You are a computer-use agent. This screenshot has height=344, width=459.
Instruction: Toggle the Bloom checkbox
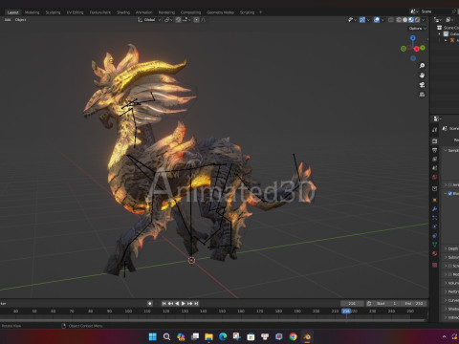click(x=450, y=193)
